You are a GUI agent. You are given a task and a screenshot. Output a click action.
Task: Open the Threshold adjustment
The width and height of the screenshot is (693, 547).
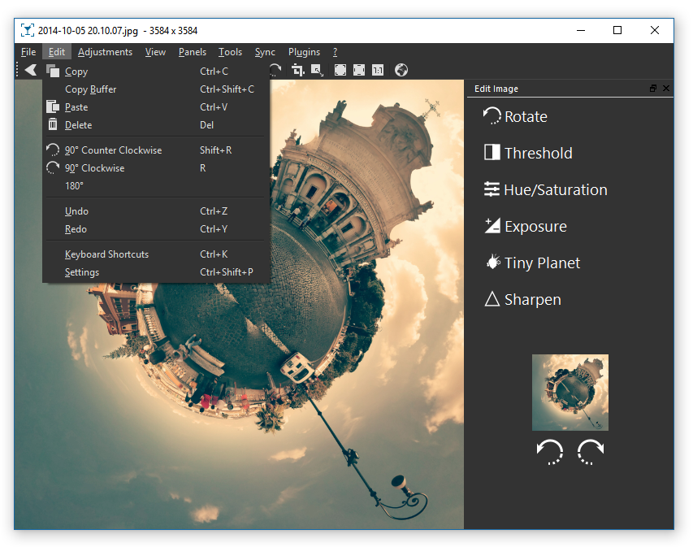point(537,153)
